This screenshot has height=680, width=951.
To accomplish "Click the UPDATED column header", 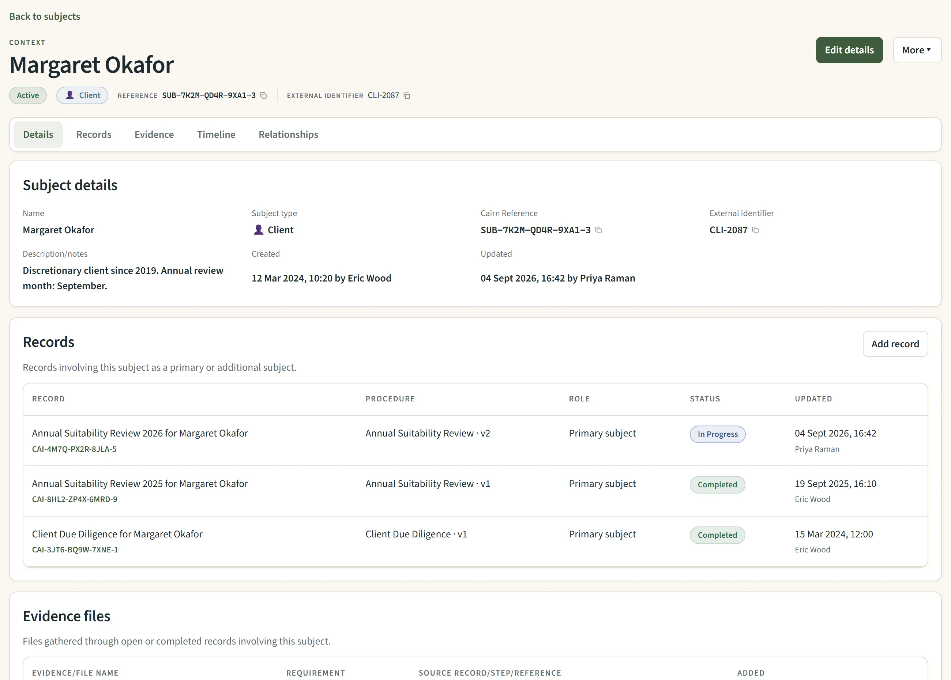I will (x=813, y=398).
